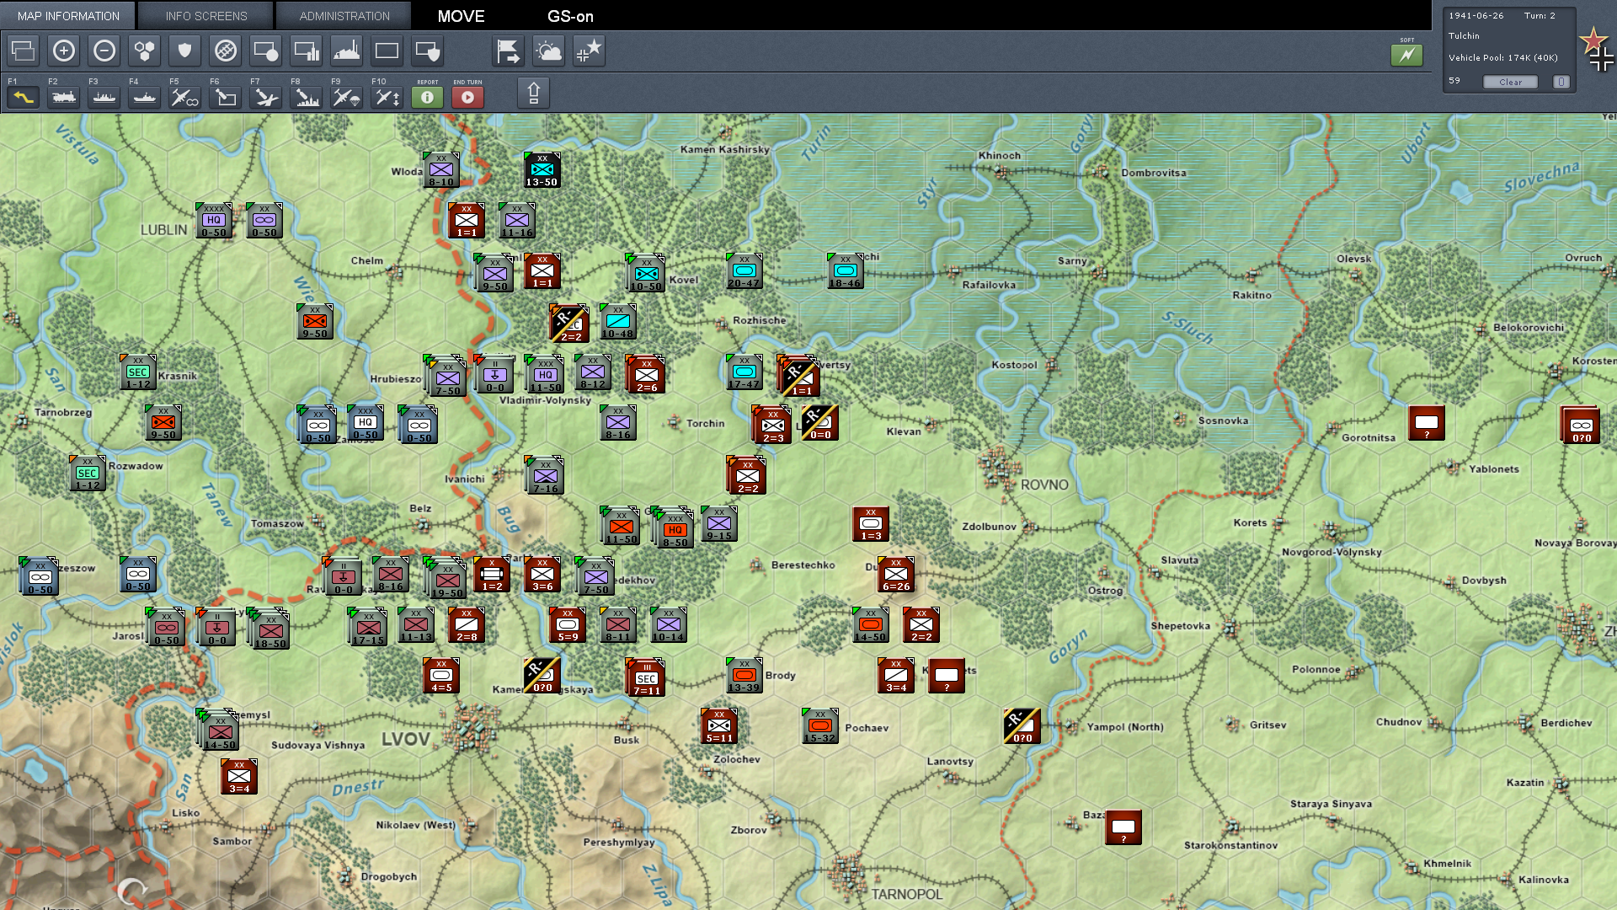Select the Soviet 5=11 unit near Zolochev
This screenshot has height=910, width=1617.
click(x=719, y=726)
